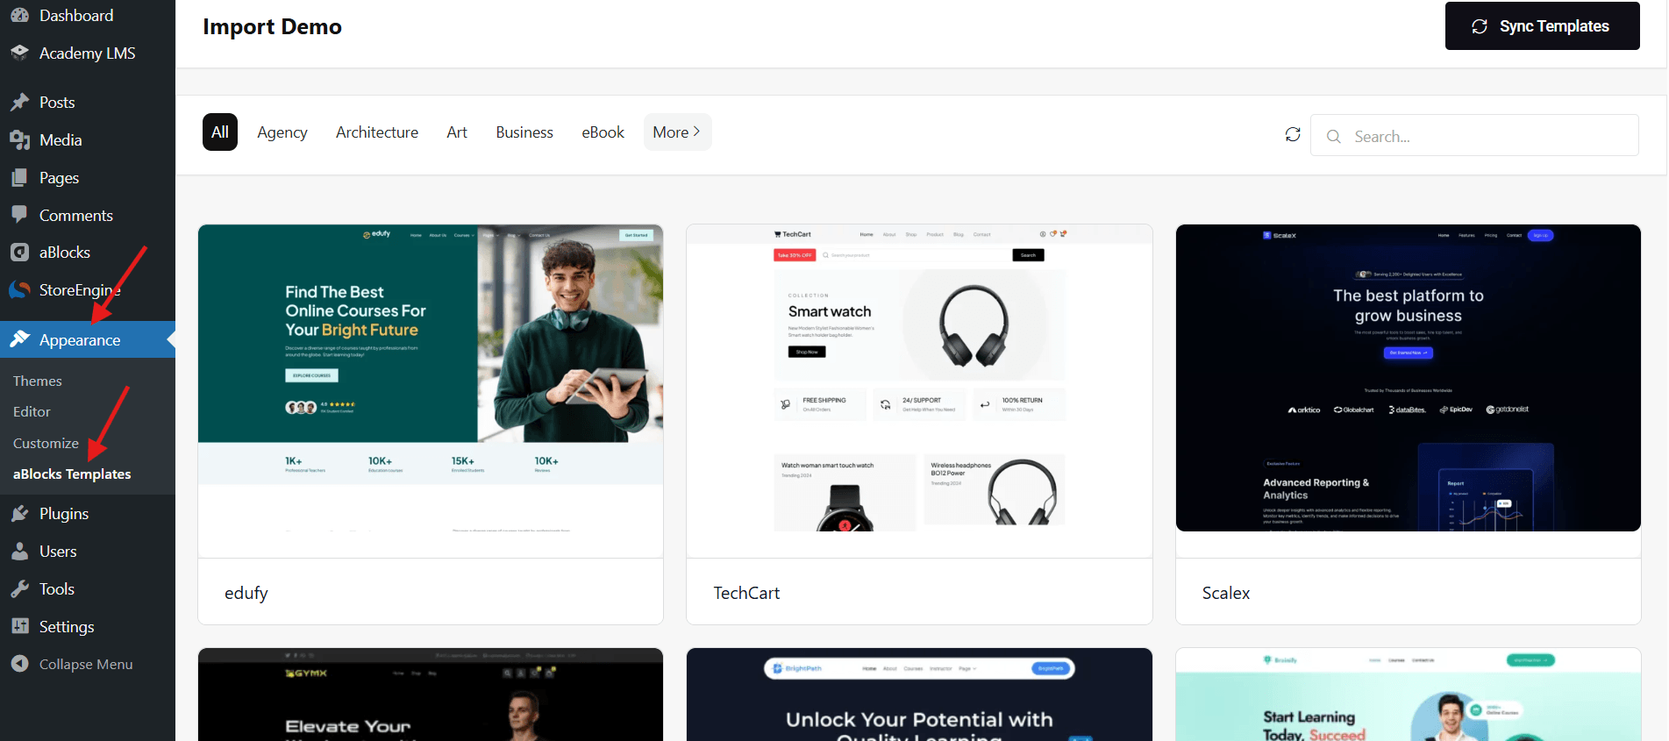
Task: Click the Dashboard gauge icon
Action: (19, 15)
